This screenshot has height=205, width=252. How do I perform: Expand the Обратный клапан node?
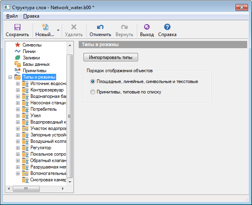pyautogui.click(x=18, y=161)
